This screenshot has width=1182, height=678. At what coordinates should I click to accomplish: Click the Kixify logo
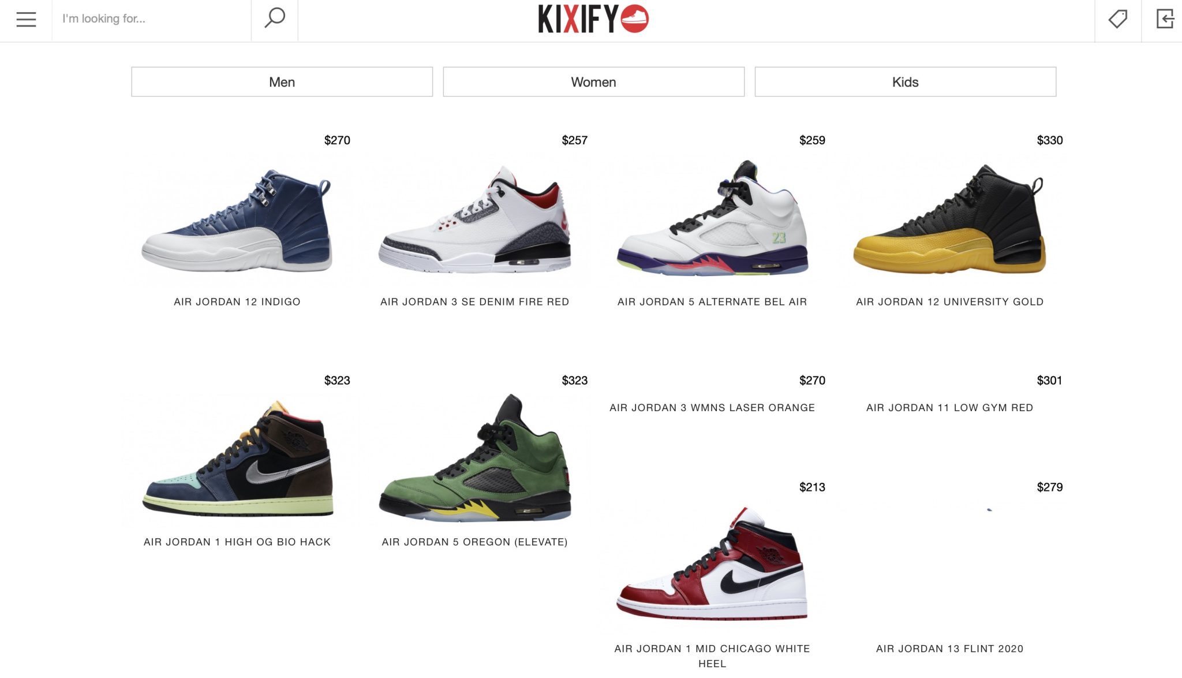point(593,18)
